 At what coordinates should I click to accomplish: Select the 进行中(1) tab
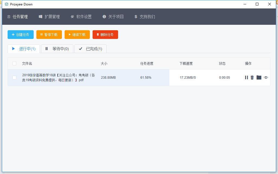coord(24,49)
